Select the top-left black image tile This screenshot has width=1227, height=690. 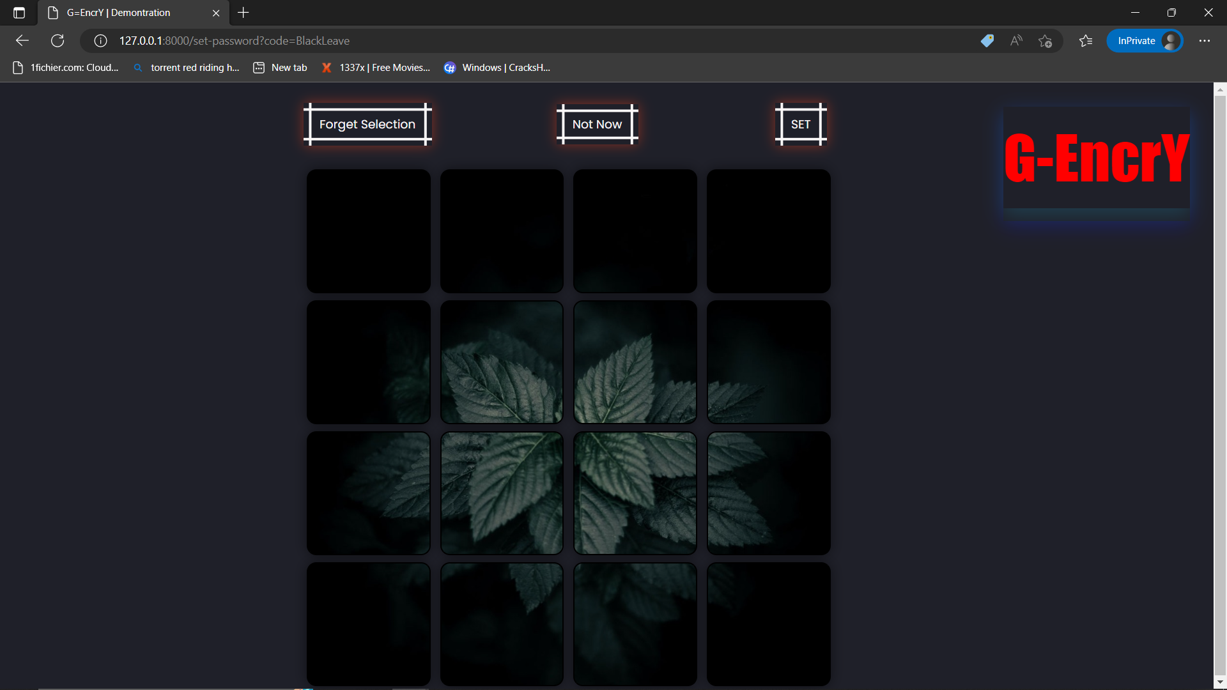(x=369, y=231)
